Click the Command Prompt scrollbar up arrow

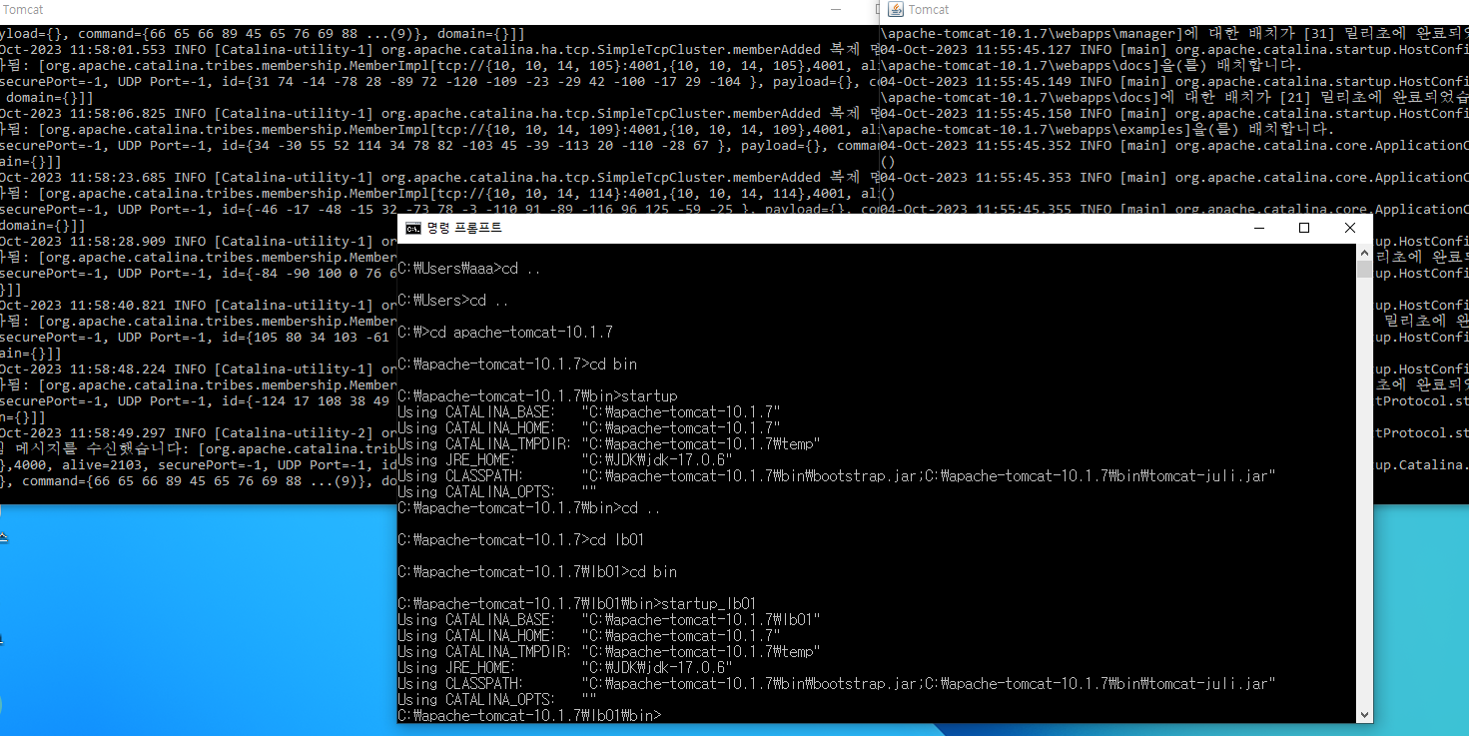[x=1364, y=253]
